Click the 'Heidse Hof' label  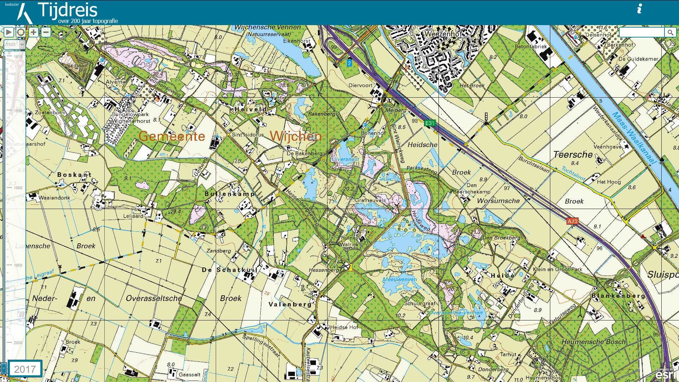click(x=344, y=327)
